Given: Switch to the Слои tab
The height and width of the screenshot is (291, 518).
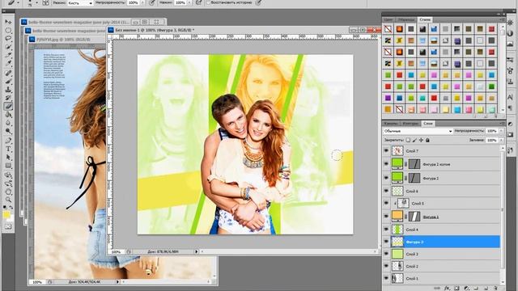Looking at the screenshot, I should pos(428,124).
